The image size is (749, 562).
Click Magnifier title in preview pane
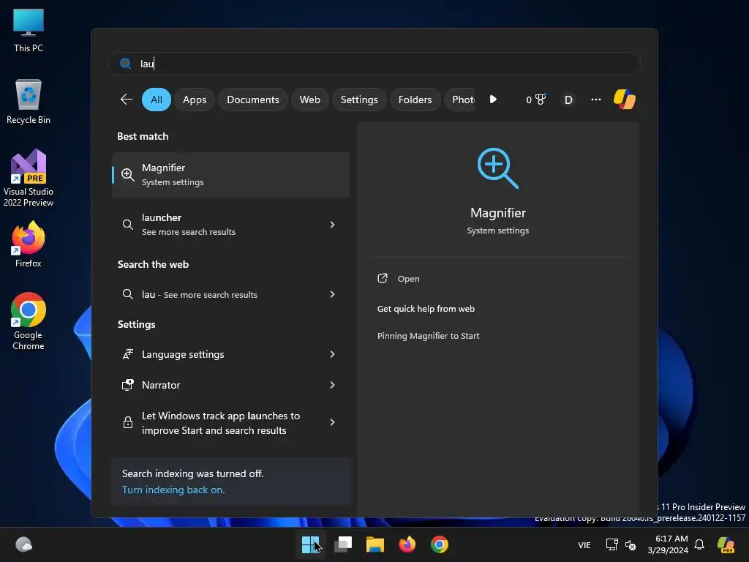[497, 213]
